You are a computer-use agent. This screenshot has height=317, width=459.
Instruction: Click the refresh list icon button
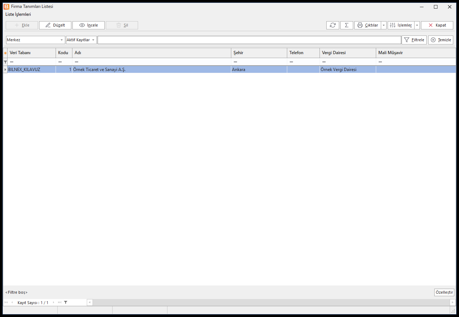click(x=333, y=25)
